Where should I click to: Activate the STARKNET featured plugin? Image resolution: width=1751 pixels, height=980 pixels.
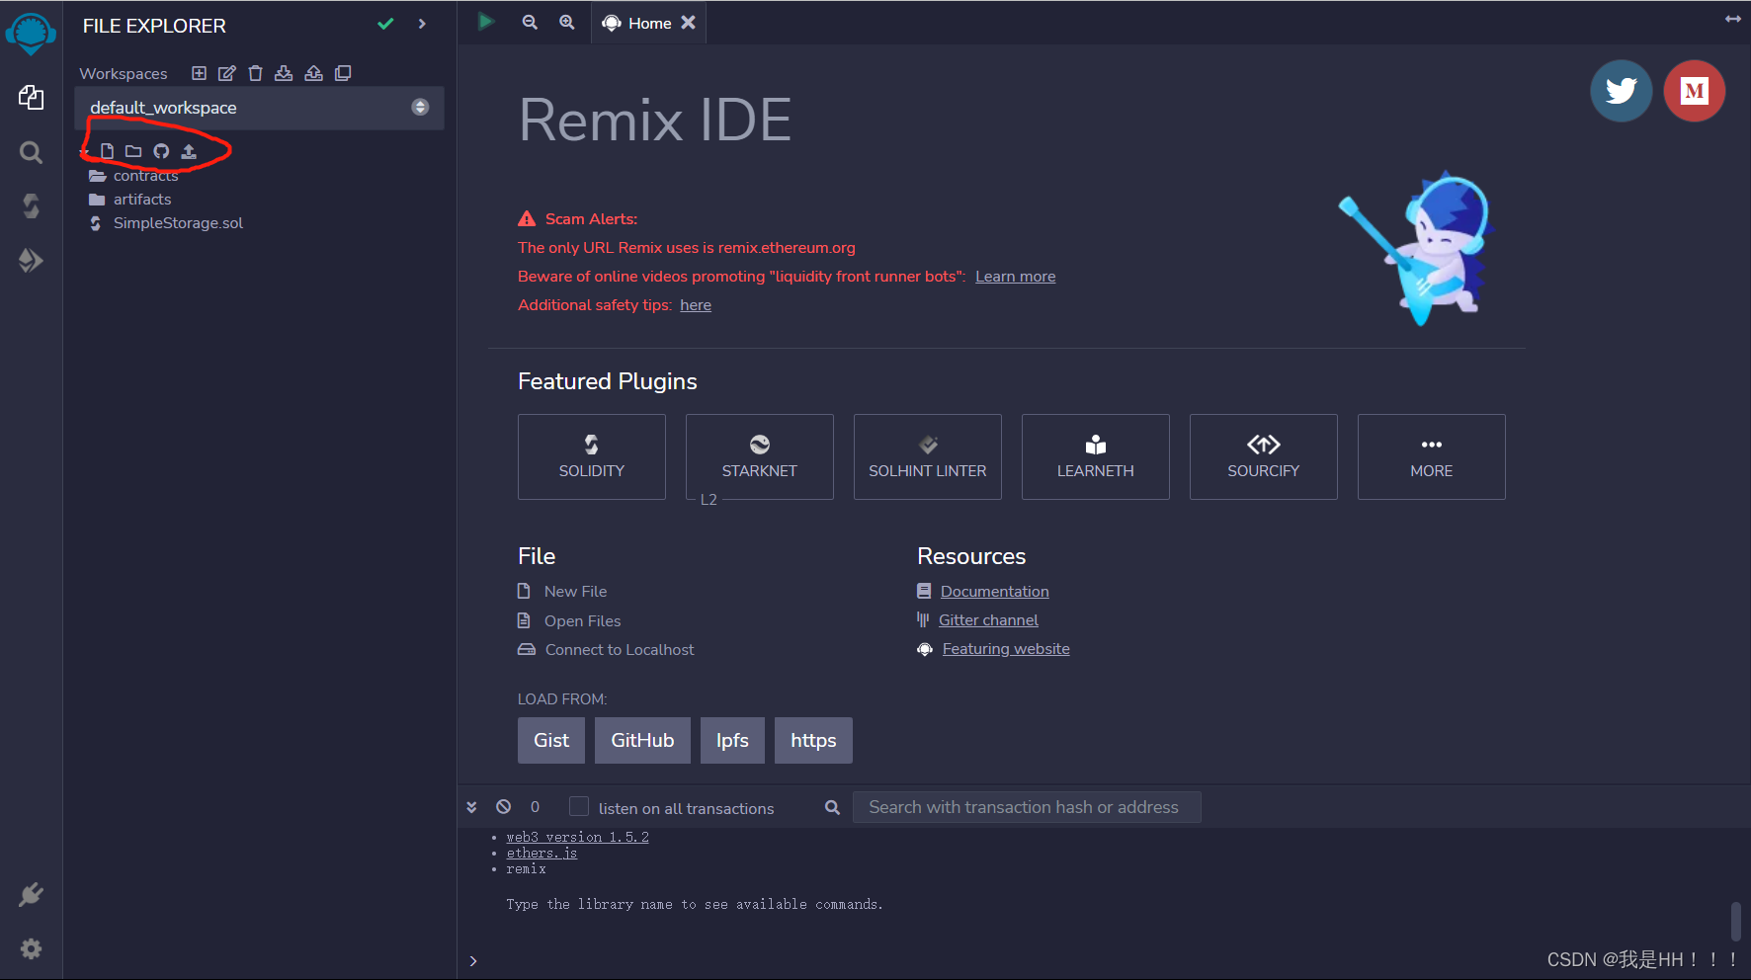(760, 456)
